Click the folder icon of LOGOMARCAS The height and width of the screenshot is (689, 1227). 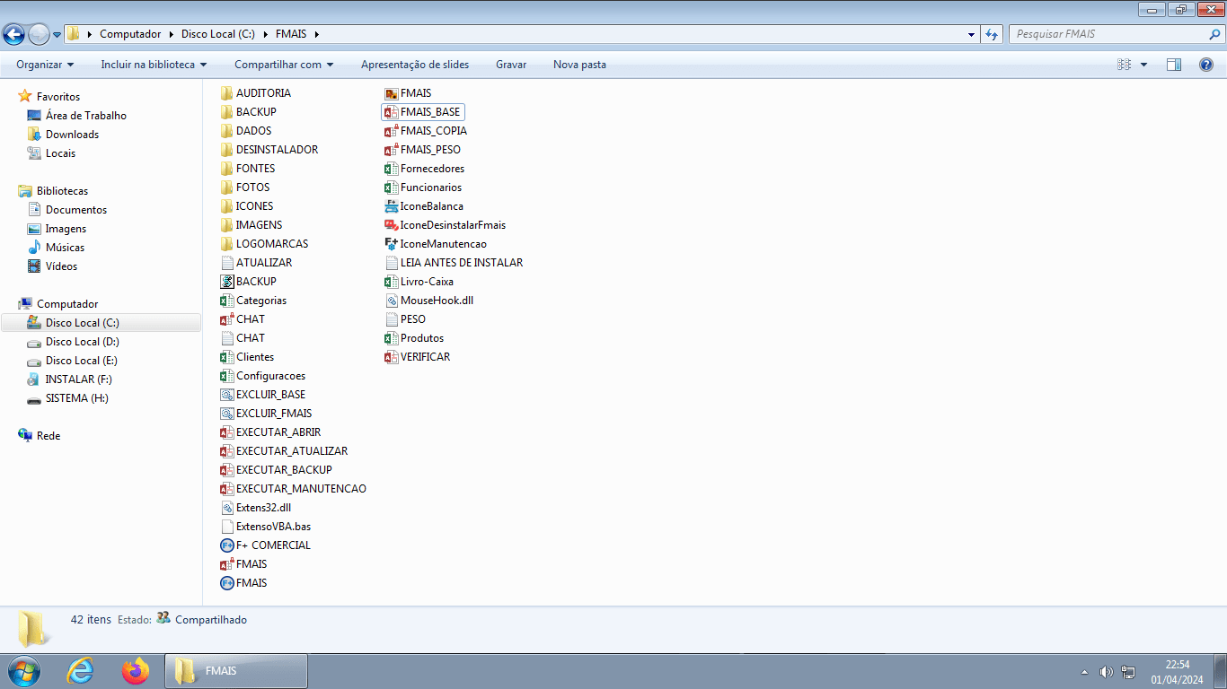pyautogui.click(x=227, y=244)
